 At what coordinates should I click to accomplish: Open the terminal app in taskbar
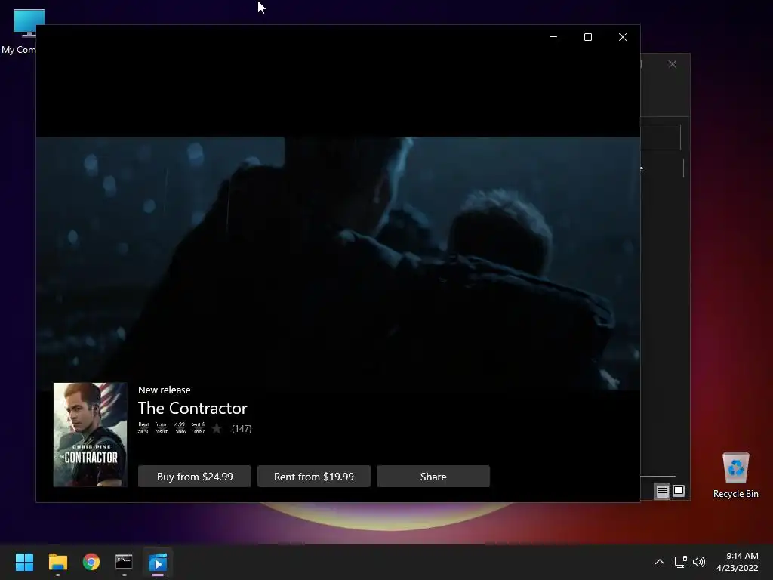(125, 562)
